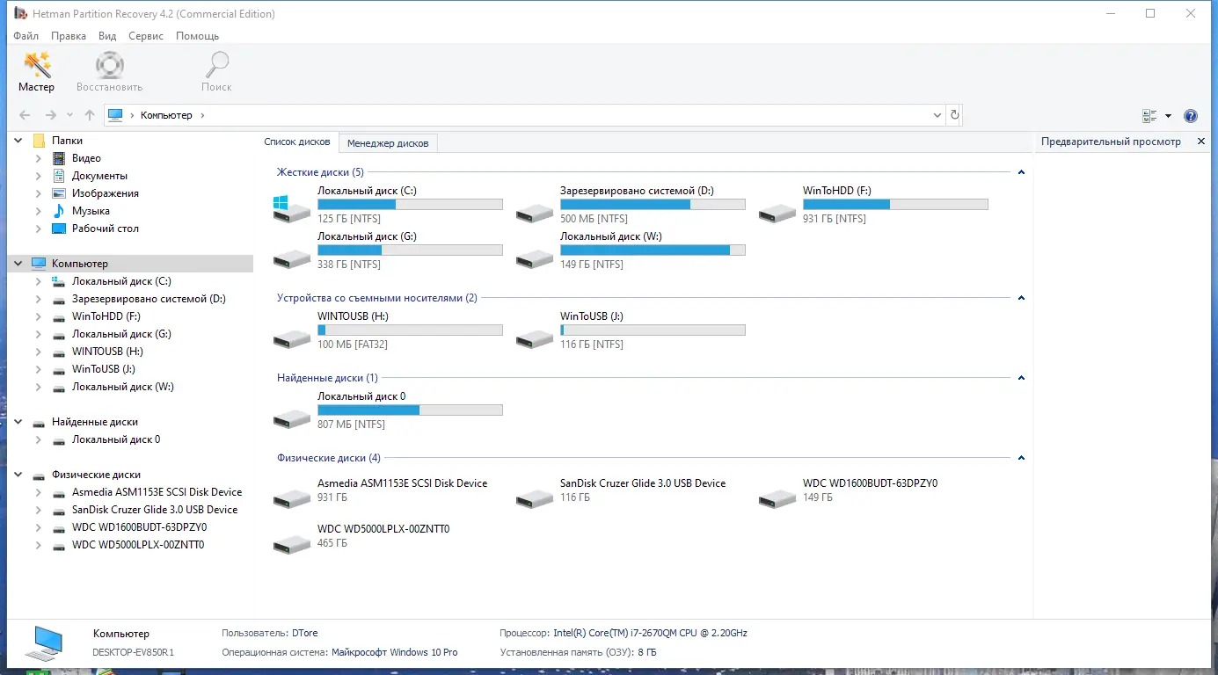Image resolution: width=1218 pixels, height=675 pixels.
Task: Click the Музыка note icon in the tree
Action: pos(59,211)
